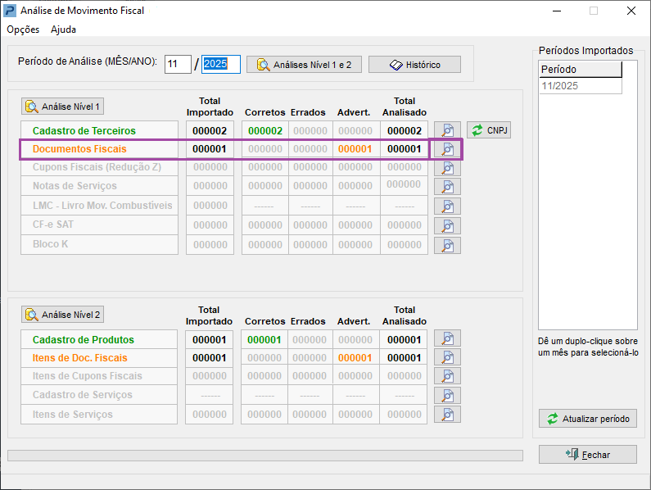
Task: Open details icon for Documentos Fiscais row
Action: 447,149
